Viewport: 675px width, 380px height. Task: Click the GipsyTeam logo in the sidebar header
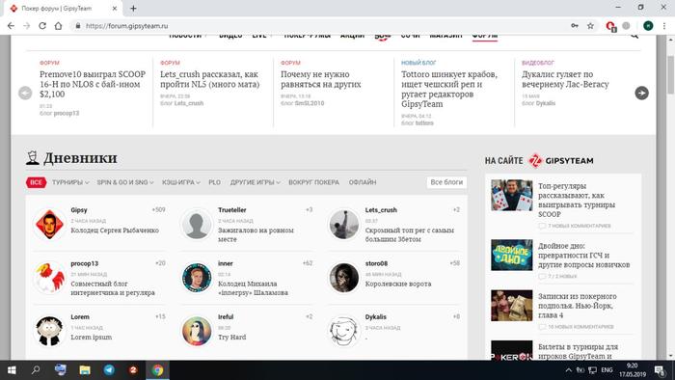tap(561, 160)
